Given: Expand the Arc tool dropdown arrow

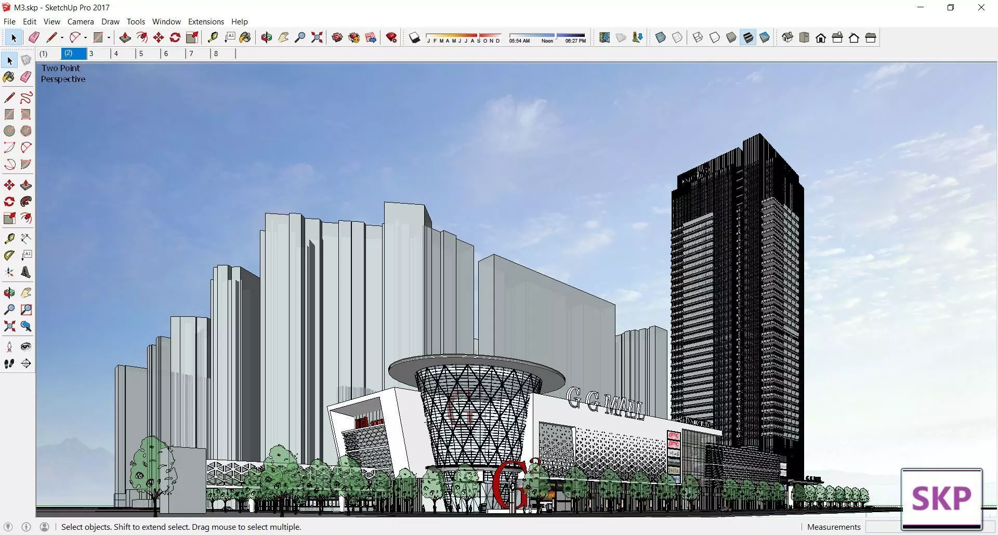Looking at the screenshot, I should [x=85, y=37].
